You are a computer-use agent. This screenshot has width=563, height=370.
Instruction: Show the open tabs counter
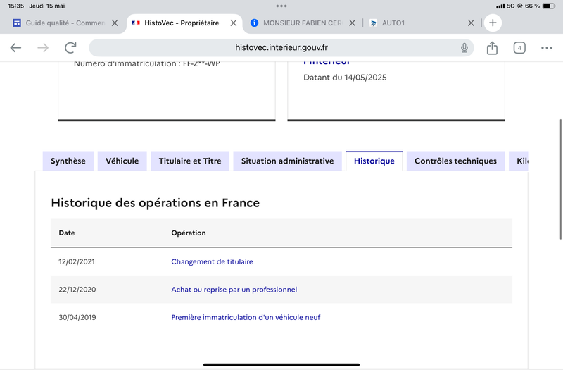519,48
